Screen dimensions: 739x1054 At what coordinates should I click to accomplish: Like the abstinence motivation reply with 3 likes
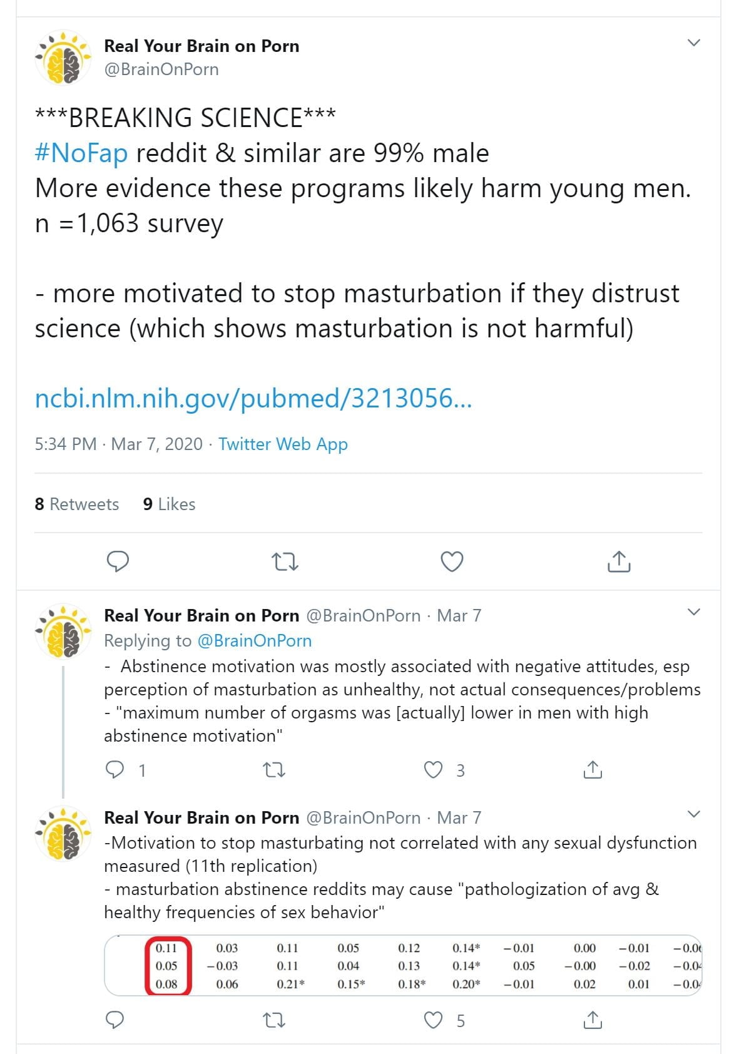433,769
